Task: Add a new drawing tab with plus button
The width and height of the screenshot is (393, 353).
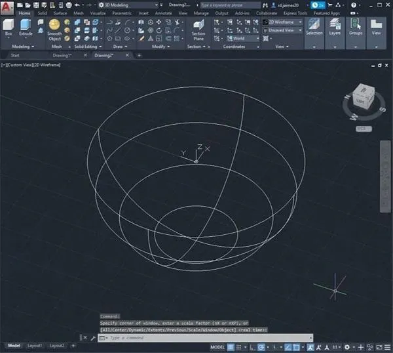Action: 139,56
